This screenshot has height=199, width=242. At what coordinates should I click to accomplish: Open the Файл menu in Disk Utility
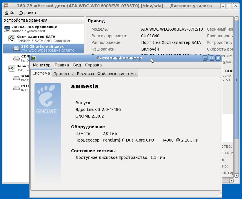tap(10, 13)
